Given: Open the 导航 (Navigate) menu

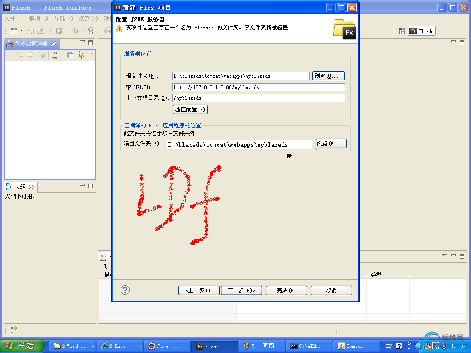Looking at the screenshot, I should click(x=63, y=18).
